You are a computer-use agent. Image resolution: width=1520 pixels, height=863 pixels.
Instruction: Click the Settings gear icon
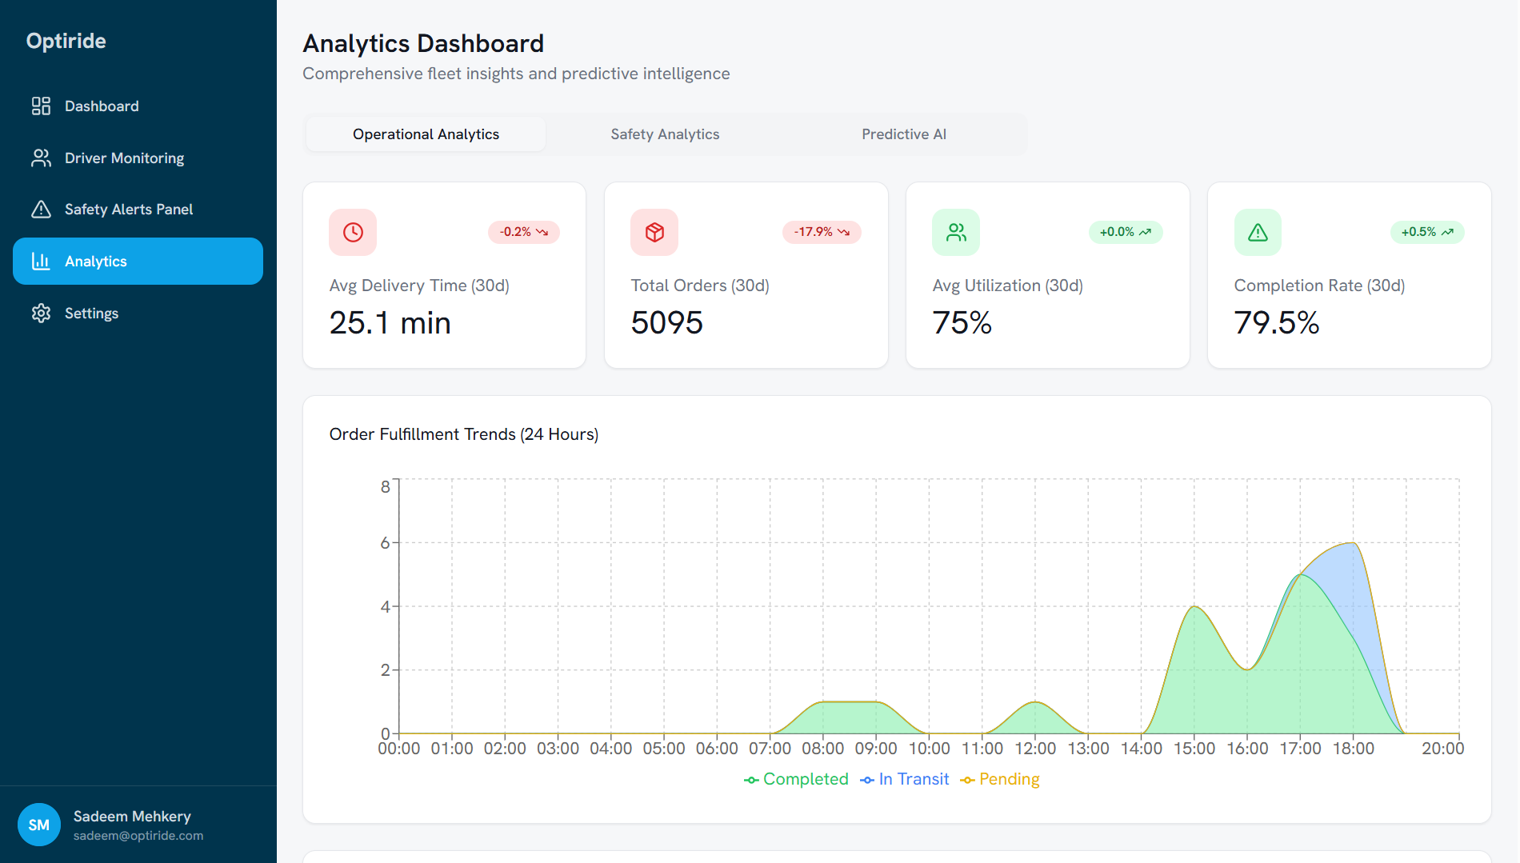point(41,314)
